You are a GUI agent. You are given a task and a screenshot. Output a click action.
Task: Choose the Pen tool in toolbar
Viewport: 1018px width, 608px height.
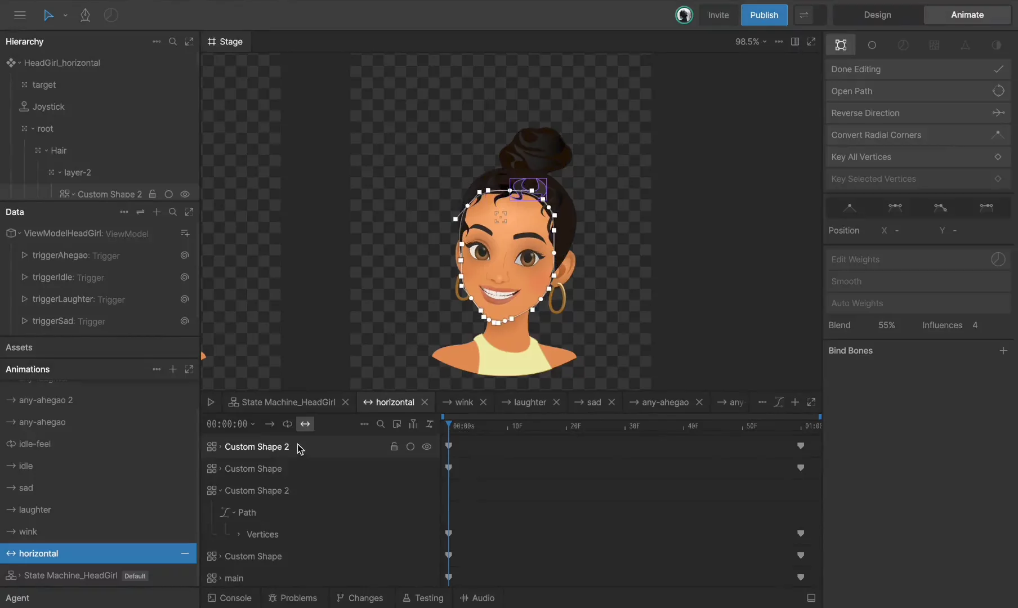click(x=85, y=15)
